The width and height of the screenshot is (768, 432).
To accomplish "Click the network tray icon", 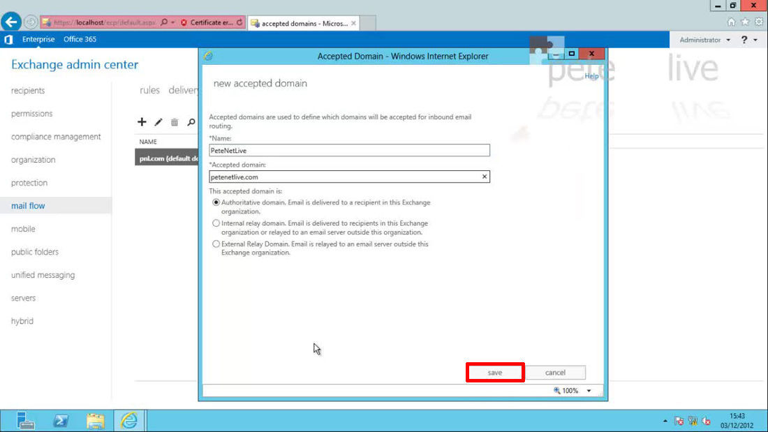I will coord(693,421).
